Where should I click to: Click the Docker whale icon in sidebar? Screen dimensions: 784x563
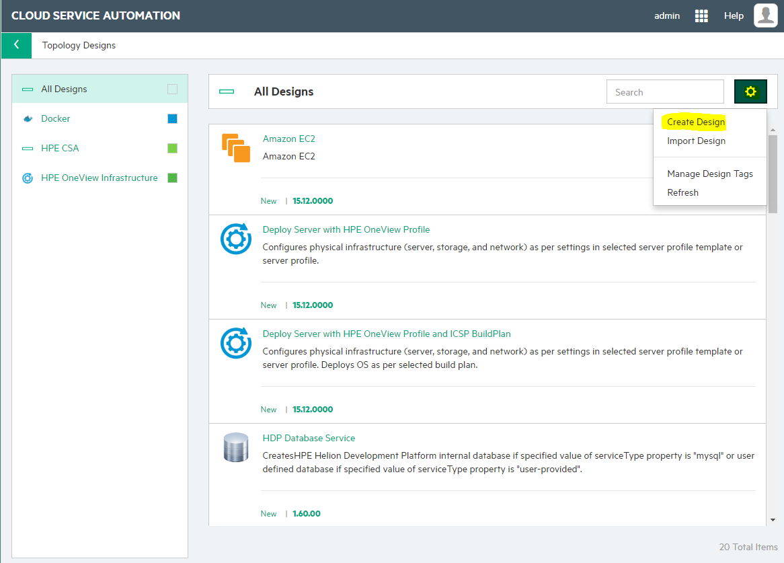28,119
